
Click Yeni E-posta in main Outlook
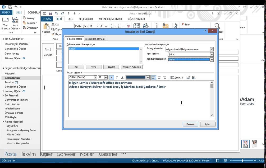coord(6,24)
